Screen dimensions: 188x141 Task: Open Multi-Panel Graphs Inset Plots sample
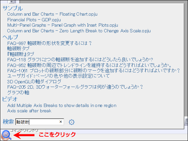click(x=63, y=25)
